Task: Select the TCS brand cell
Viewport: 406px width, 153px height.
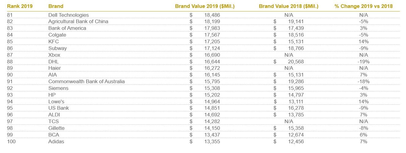Action: (54, 122)
